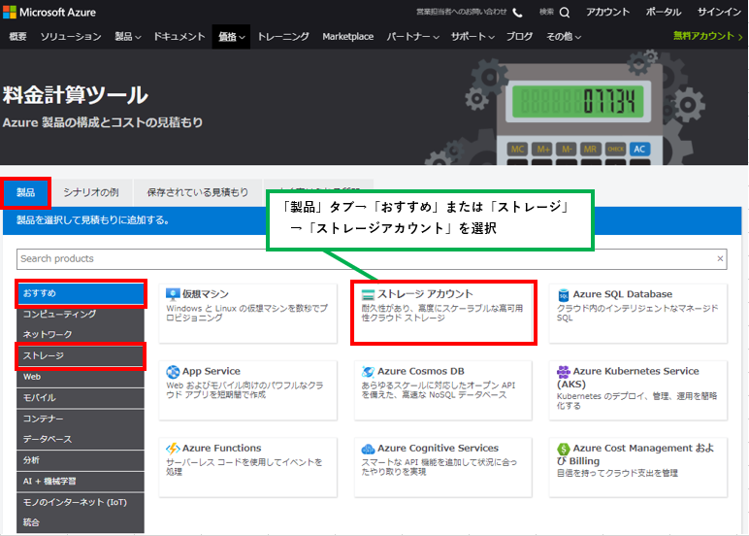The width and height of the screenshot is (749, 536).
Task: Add ストレージ アカウント product card title
Action: click(425, 294)
